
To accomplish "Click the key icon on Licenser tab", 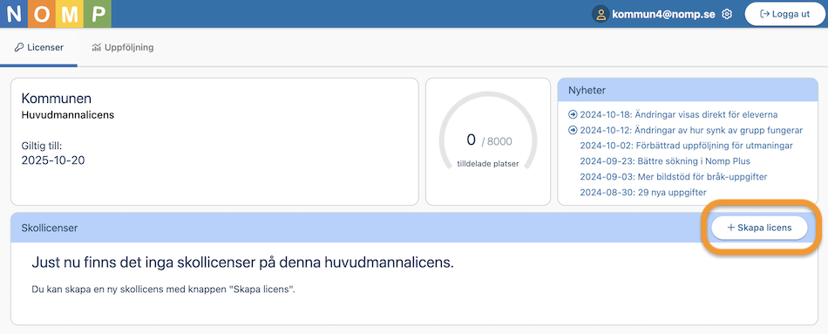I will [19, 48].
